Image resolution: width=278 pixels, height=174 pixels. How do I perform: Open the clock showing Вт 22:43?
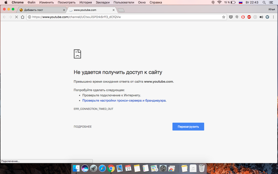pyautogui.click(x=252, y=2)
